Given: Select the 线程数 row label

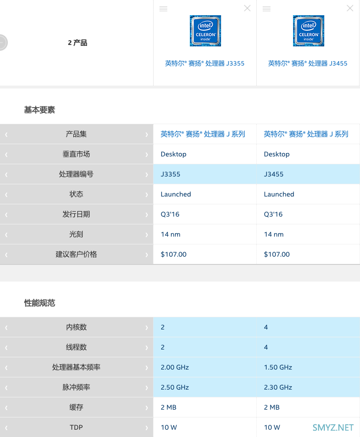Looking at the screenshot, I should point(76,347).
